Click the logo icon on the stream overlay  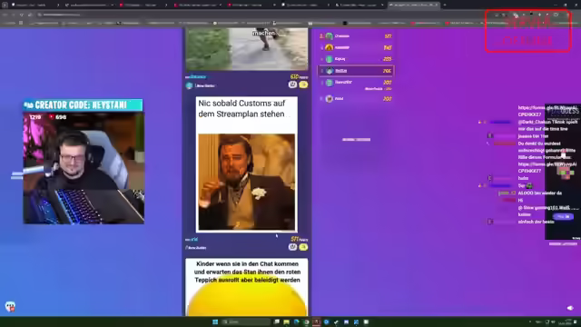coord(10,307)
